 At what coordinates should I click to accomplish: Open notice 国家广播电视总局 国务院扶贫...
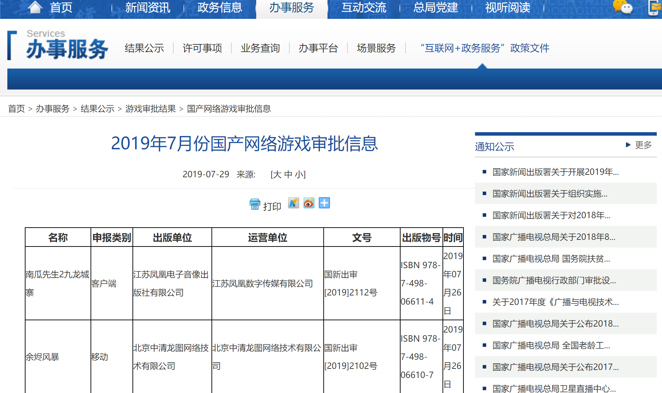[551, 258]
